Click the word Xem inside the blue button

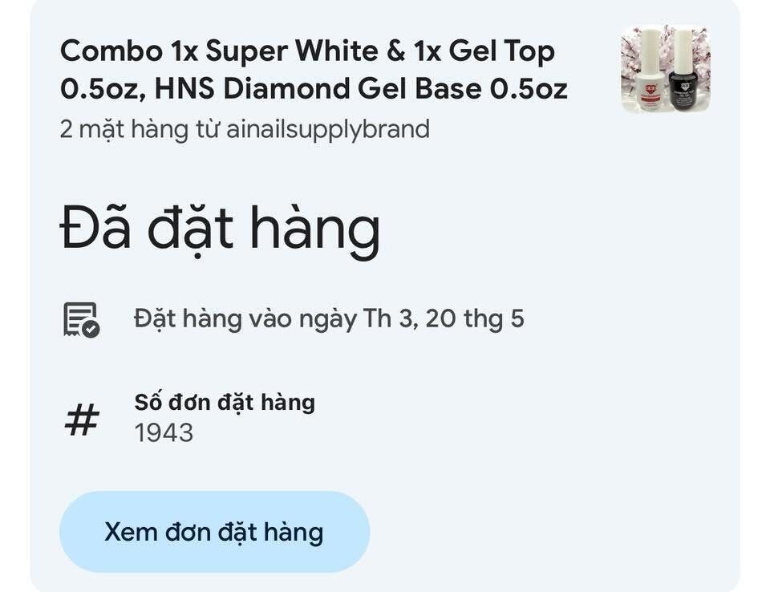[x=131, y=532]
